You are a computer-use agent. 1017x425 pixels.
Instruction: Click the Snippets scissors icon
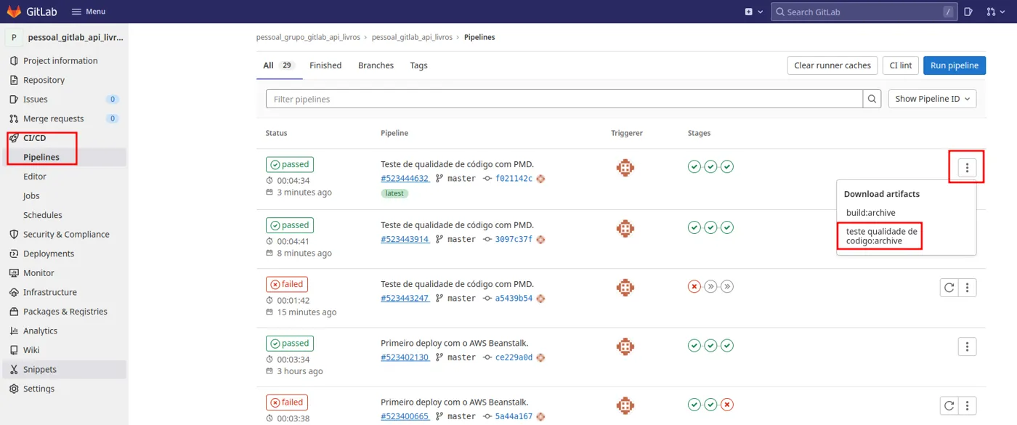(x=14, y=369)
